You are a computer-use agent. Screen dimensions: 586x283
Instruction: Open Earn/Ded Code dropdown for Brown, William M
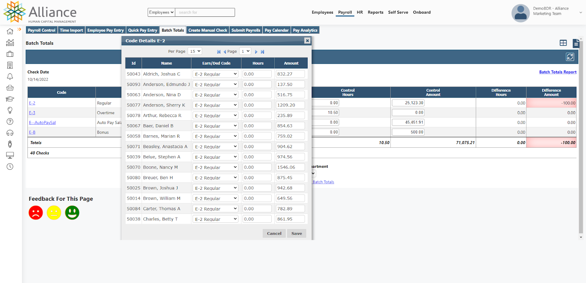215,198
